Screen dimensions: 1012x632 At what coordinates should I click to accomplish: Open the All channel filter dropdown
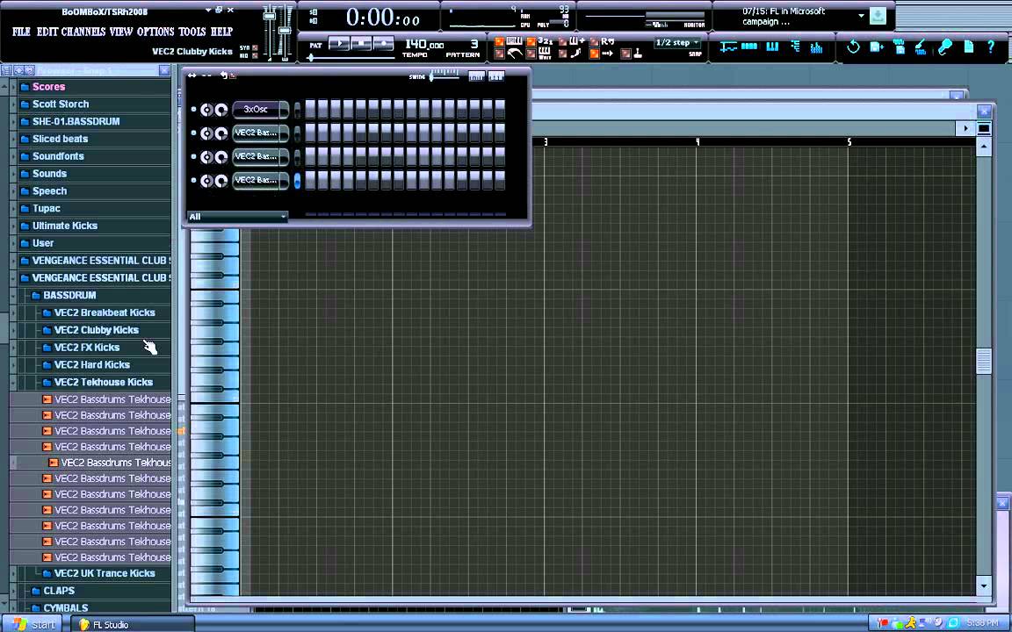(x=237, y=217)
